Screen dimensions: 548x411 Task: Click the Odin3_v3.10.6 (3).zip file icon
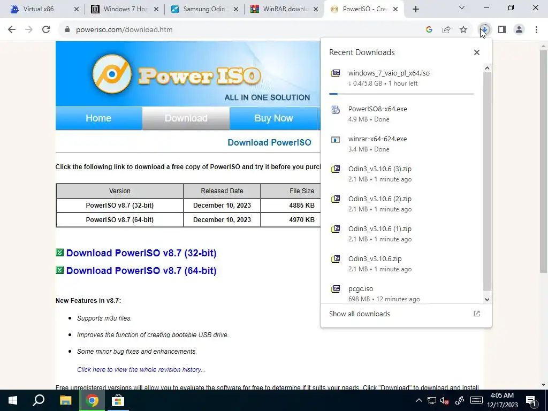(336, 169)
